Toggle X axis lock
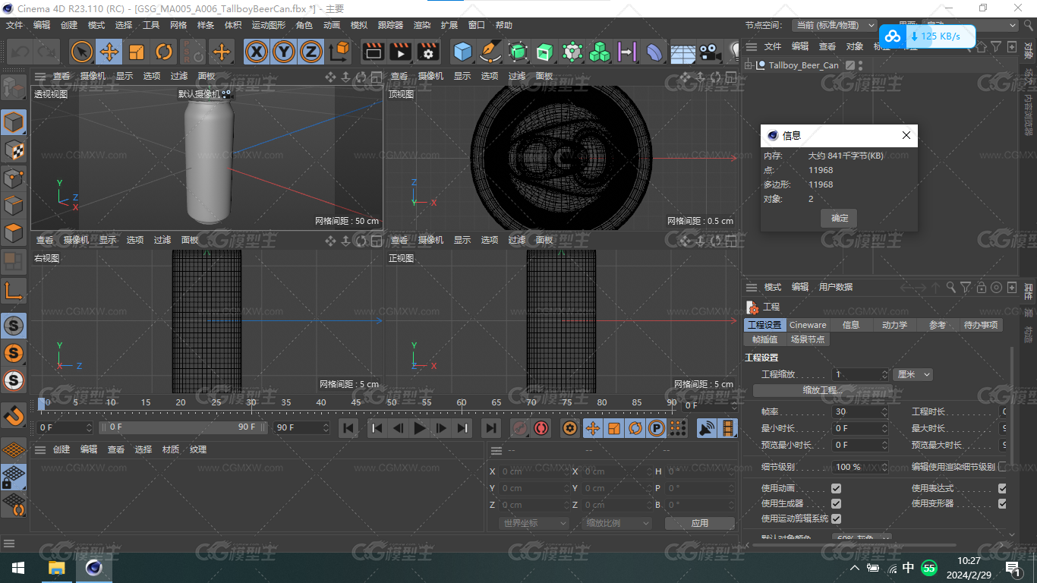The image size is (1037, 583). click(x=257, y=52)
